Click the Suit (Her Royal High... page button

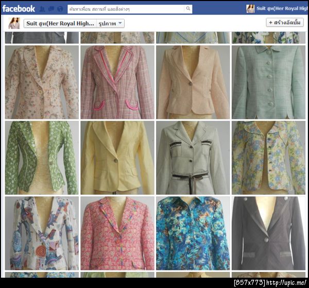[x=60, y=24]
